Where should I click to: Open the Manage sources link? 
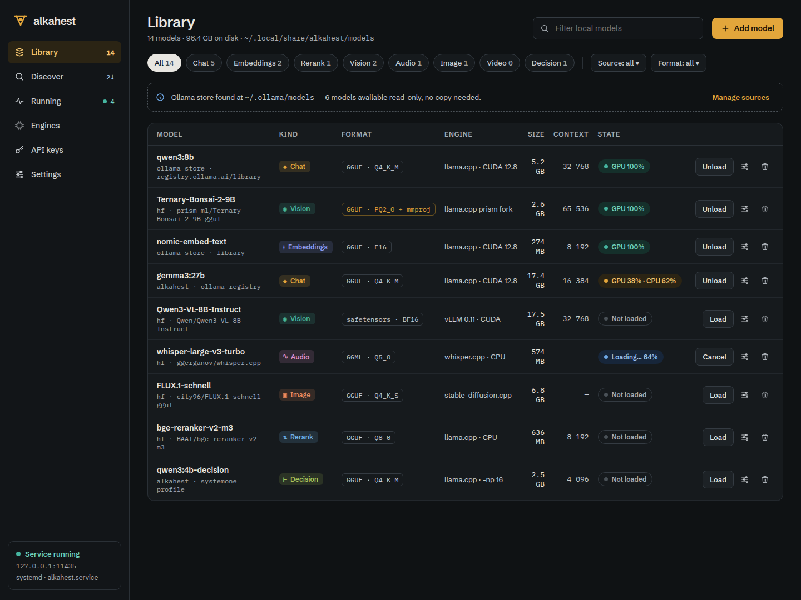coord(740,97)
